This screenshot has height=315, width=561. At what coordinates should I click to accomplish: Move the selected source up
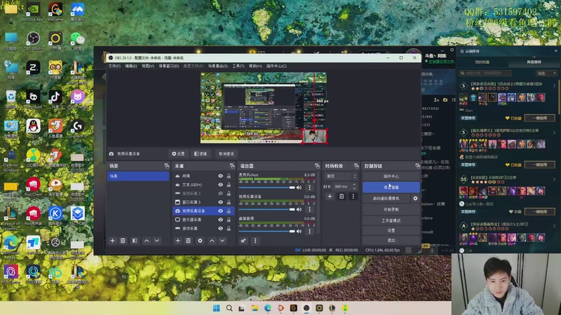click(x=212, y=241)
